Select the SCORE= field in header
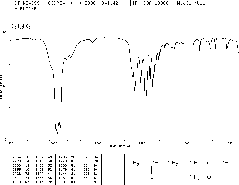This screenshot has height=185, width=239. pyautogui.click(x=65, y=3)
